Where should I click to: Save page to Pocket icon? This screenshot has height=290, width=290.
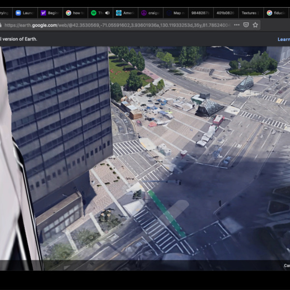tap(246, 25)
